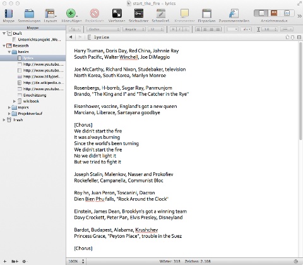
Task: Open the Schnellref. quick reference icon
Action: [x=161, y=13]
